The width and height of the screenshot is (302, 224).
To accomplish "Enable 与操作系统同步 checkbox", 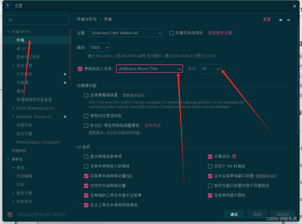I will tap(171, 33).
